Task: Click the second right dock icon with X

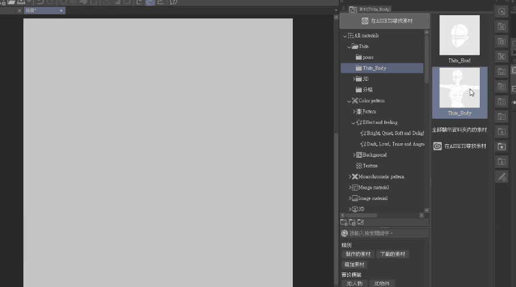Action: [501, 26]
